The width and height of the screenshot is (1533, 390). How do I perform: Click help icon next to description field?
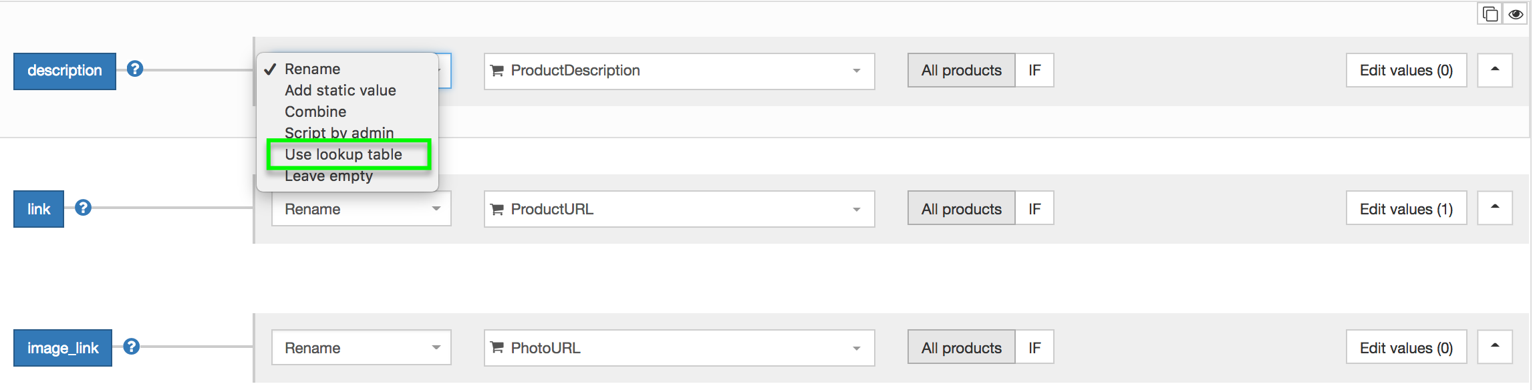(135, 69)
